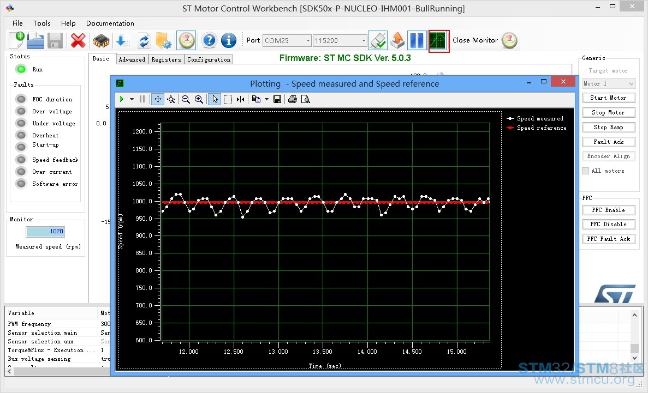Select the dotted rectangle zoom tool
The width and height of the screenshot is (648, 393).
click(x=228, y=99)
